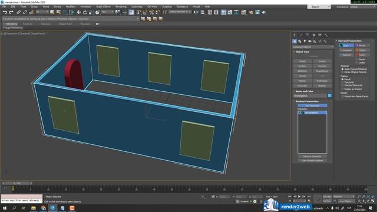The width and height of the screenshot is (377, 212).
Task: Toggle the Percent Snap icon
Action: [151, 12]
